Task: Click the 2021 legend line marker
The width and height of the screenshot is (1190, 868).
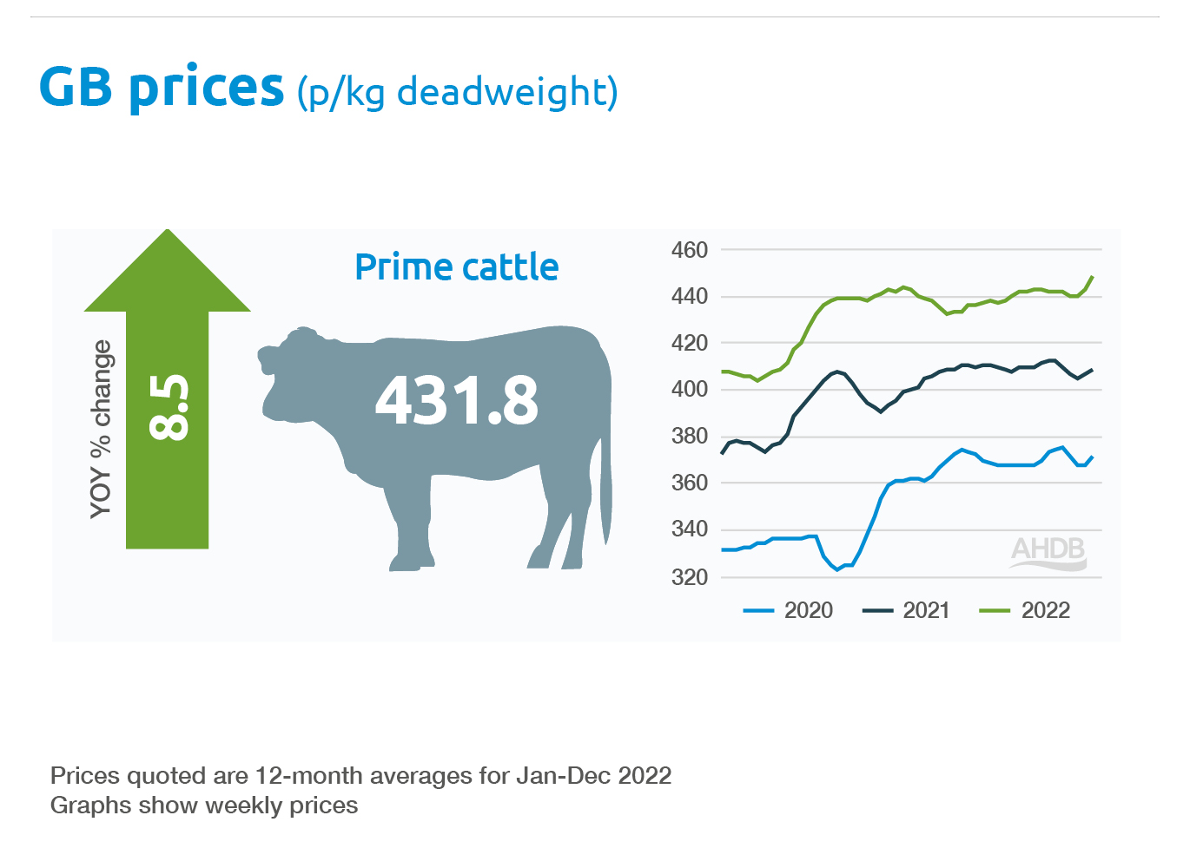Action: click(877, 611)
